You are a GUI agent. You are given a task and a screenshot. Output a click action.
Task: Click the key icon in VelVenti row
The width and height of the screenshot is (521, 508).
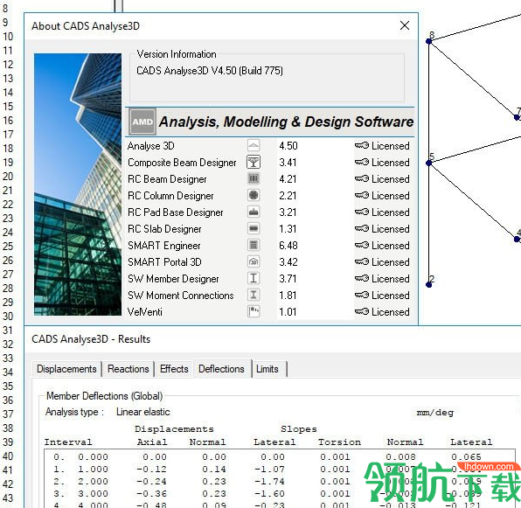click(x=362, y=311)
